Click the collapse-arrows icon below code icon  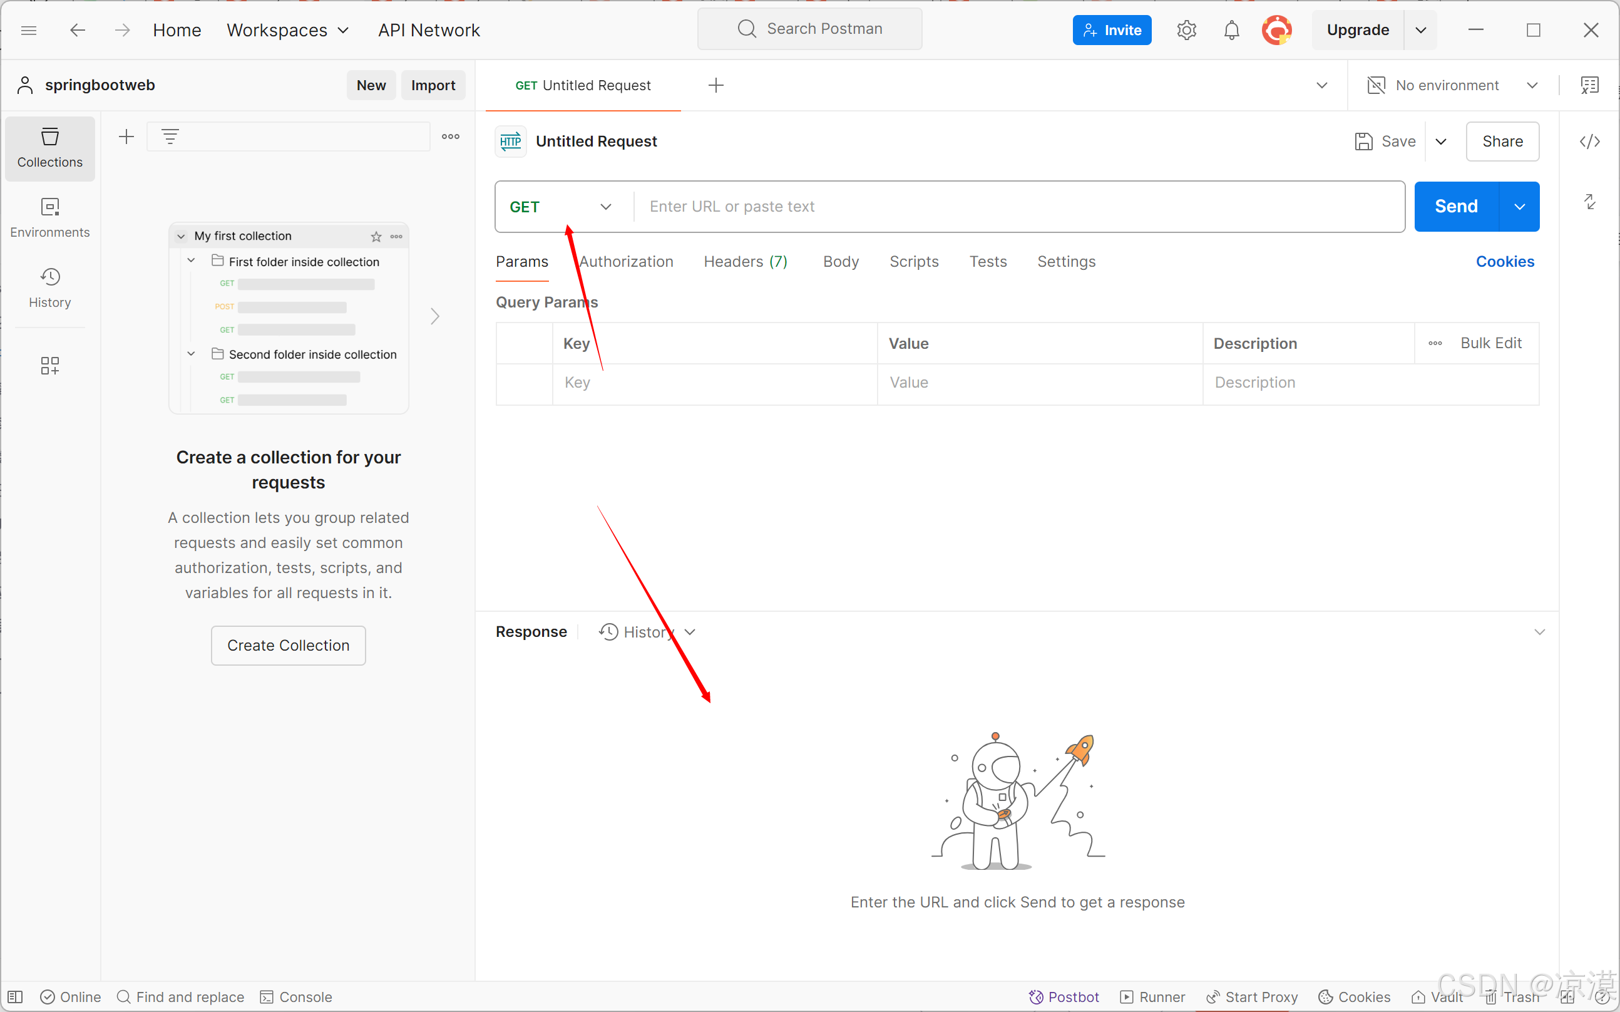click(x=1590, y=202)
